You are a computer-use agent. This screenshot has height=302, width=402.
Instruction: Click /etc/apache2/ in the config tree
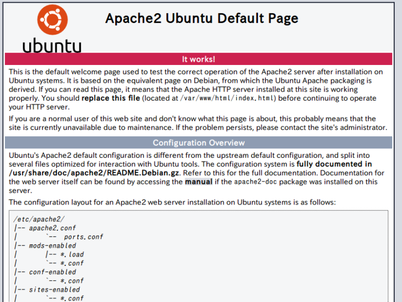click(x=39, y=219)
